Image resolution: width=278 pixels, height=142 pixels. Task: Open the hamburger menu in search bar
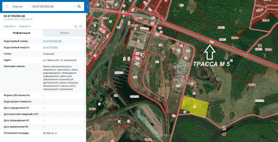[7, 7]
